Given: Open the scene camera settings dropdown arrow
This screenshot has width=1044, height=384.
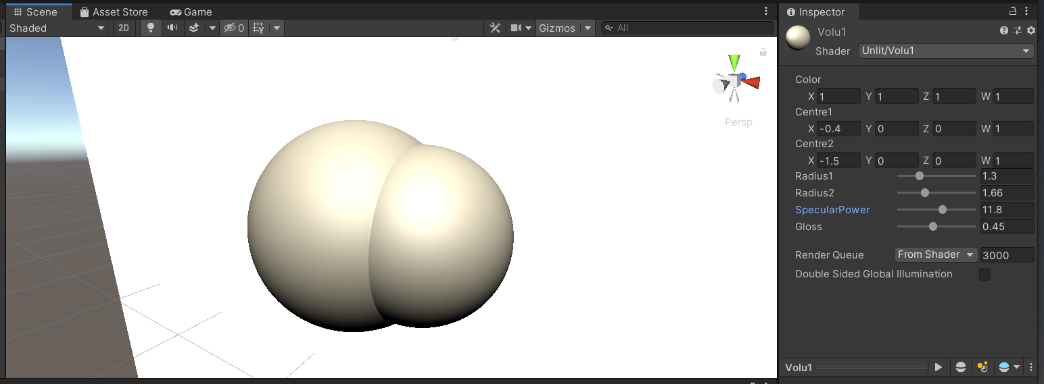Looking at the screenshot, I should 529,28.
